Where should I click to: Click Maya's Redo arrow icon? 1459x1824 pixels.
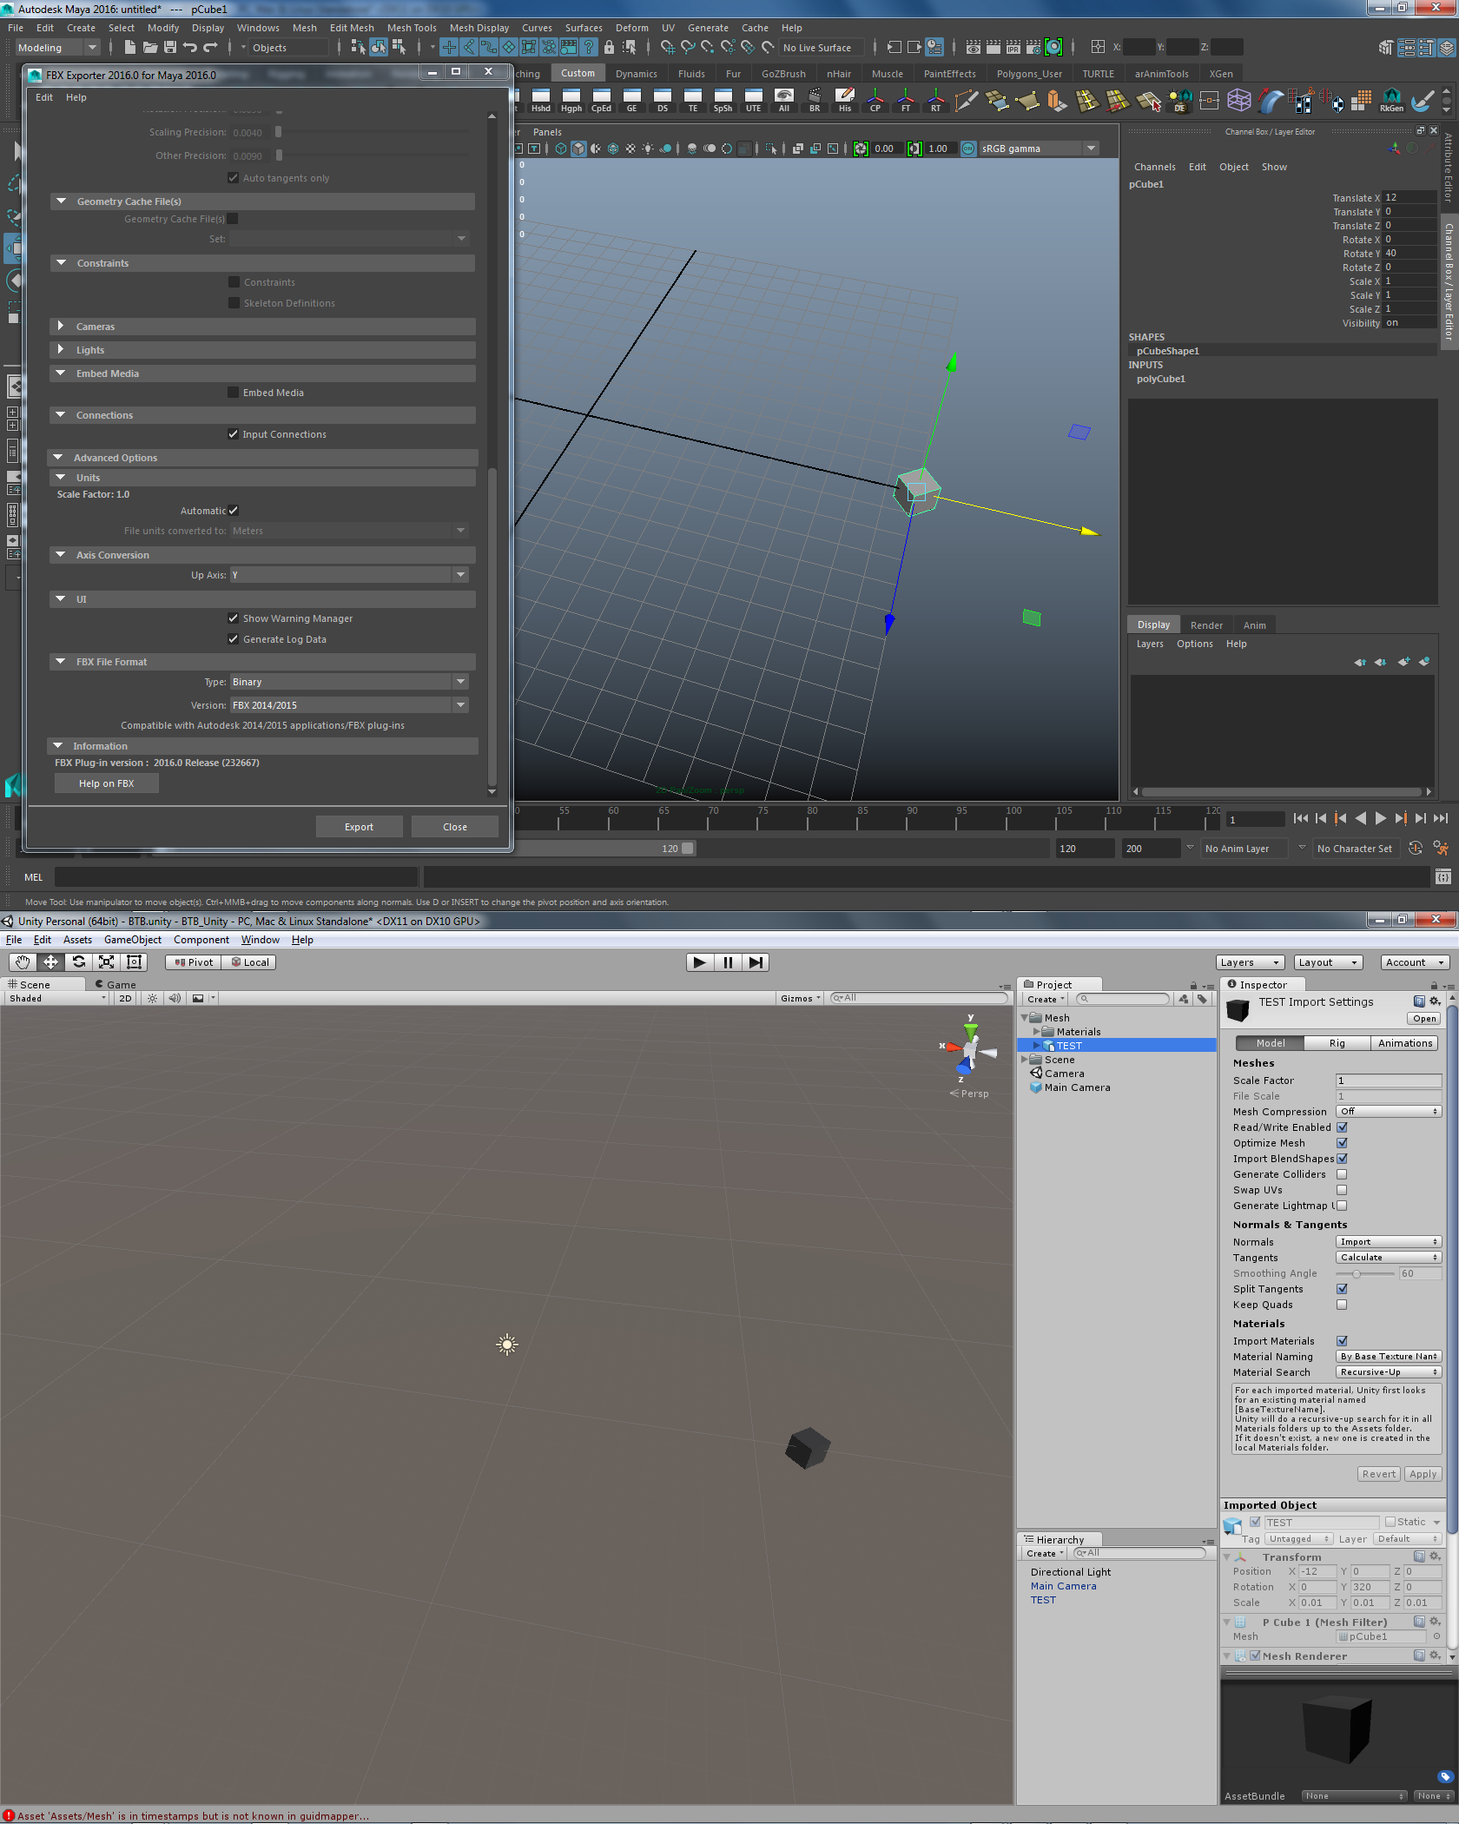(x=210, y=47)
